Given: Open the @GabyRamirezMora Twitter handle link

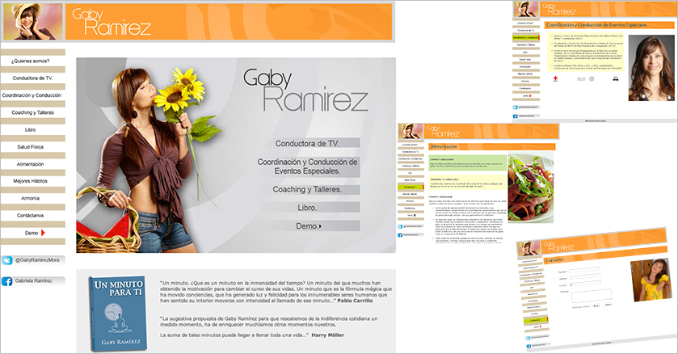Looking at the screenshot, I should [x=37, y=261].
